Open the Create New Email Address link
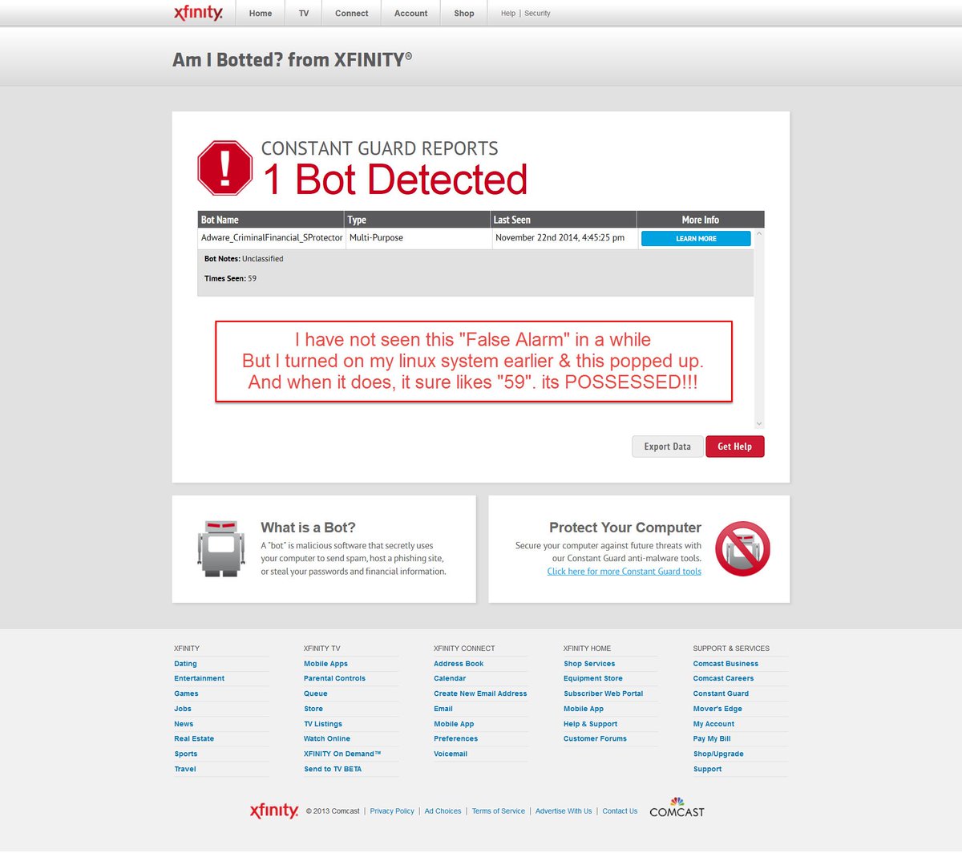This screenshot has width=962, height=853. click(x=480, y=694)
